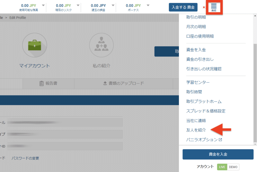Expand the bonus dropdown arrow
The image size is (257, 172).
pyautogui.click(x=148, y=5)
